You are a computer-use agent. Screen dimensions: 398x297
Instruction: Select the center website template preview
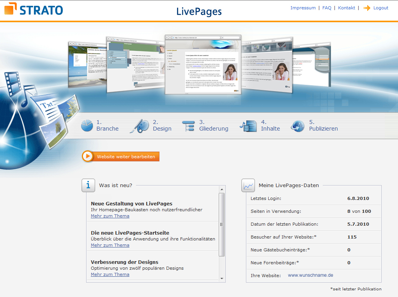click(x=203, y=64)
